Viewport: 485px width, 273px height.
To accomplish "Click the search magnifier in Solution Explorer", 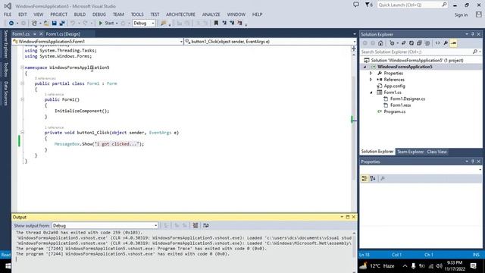I will (x=475, y=52).
